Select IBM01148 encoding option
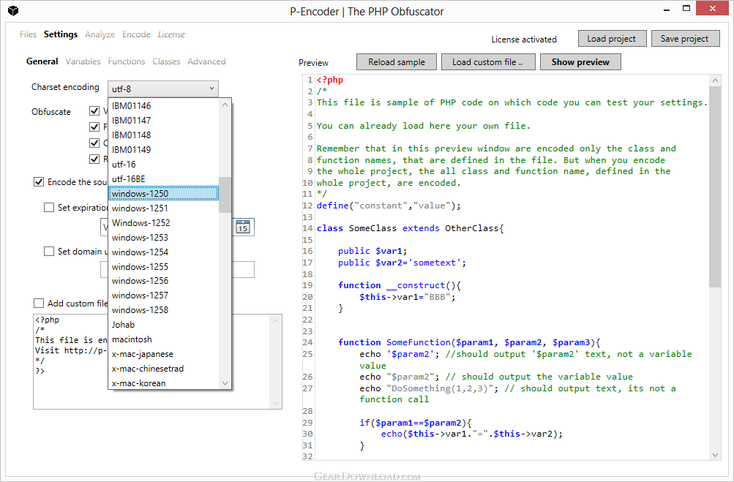 [163, 135]
